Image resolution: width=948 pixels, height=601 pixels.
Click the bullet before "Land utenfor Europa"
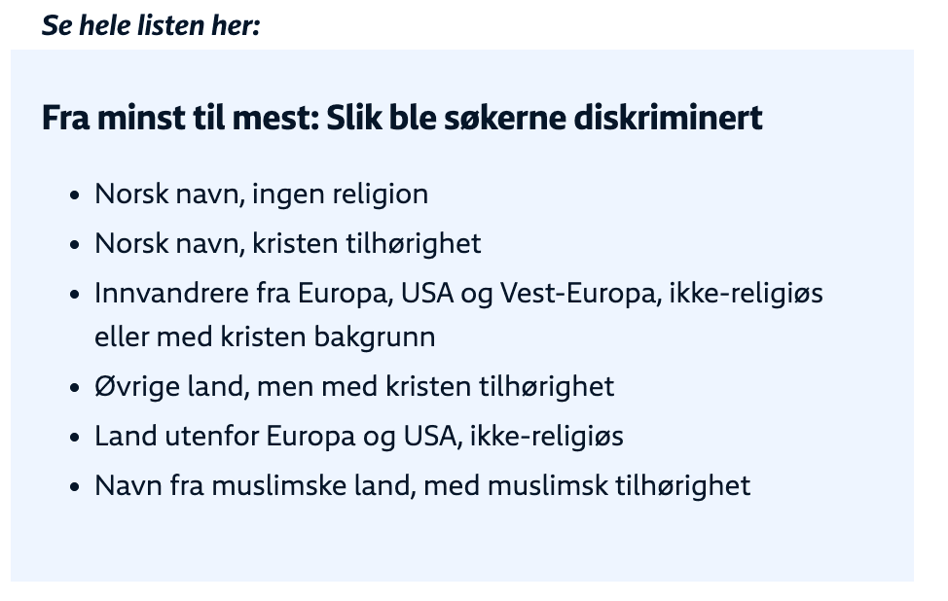tap(75, 437)
